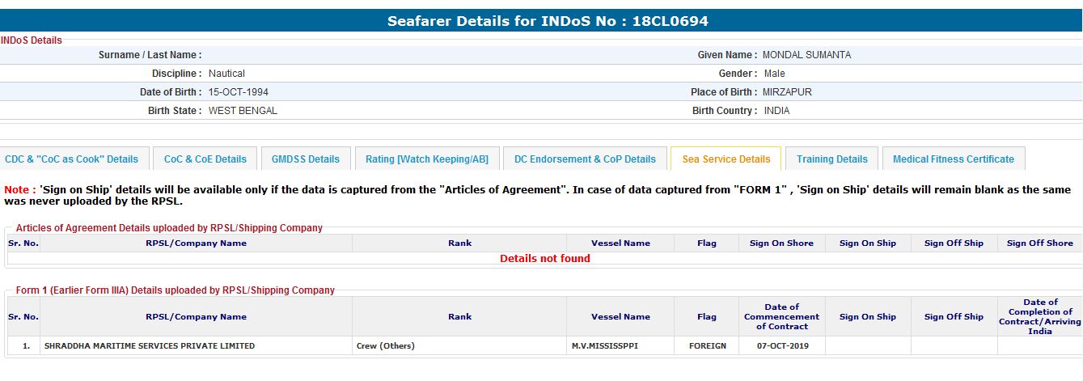Select the GMDSS Details tab
Viewport: 1083px width, 381px height.
pos(306,159)
